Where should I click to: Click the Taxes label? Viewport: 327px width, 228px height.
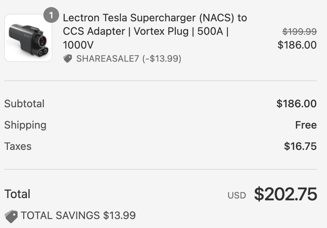pos(18,146)
